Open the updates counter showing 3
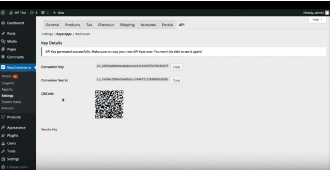Screen dimensions: 330x170 33,13
